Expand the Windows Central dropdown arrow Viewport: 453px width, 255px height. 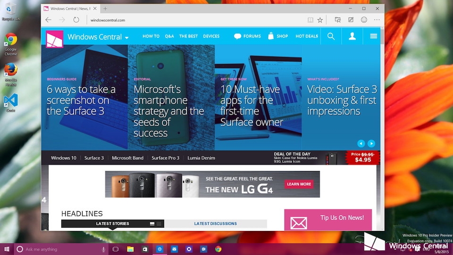[x=127, y=38]
